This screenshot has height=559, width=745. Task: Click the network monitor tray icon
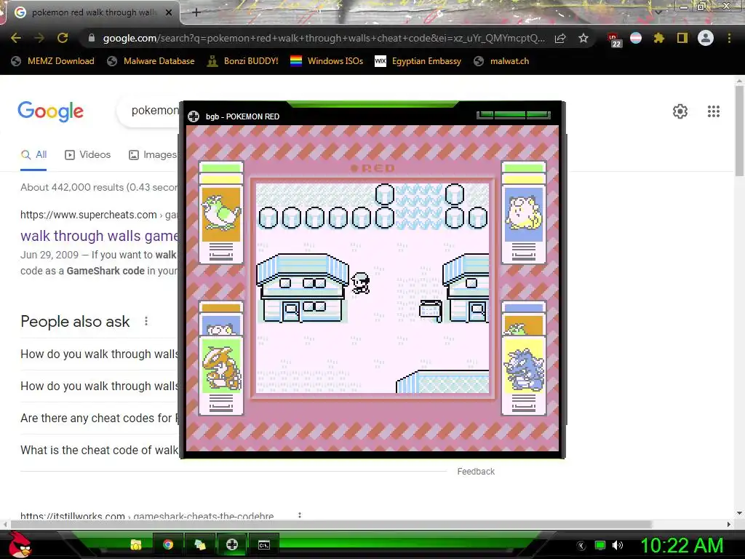click(x=600, y=545)
